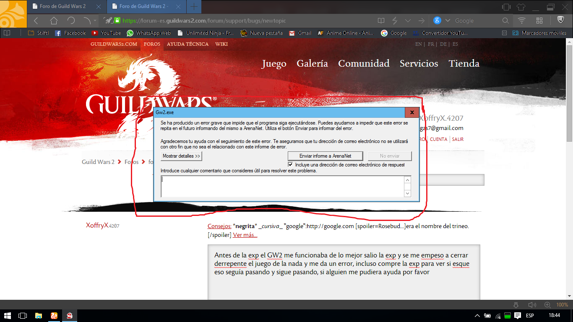Viewport: 573px width, 322px height.
Task: Switch to the first Foro de Guild Wars 2 tab
Action: (x=66, y=7)
